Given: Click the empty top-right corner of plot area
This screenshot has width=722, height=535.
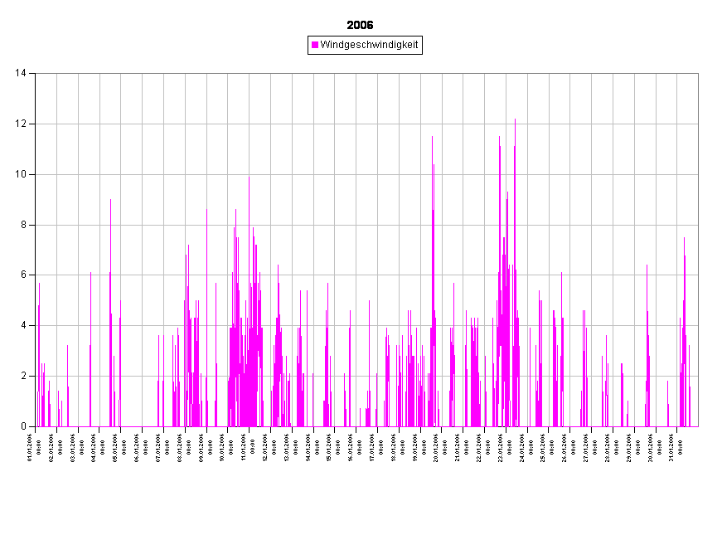Looking at the screenshot, I should coord(687,83).
